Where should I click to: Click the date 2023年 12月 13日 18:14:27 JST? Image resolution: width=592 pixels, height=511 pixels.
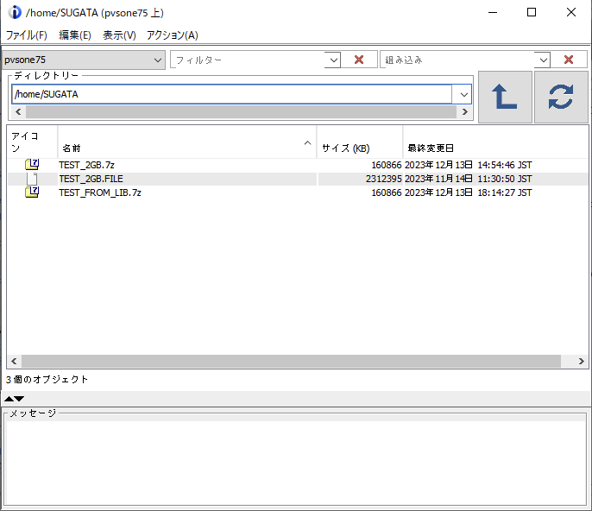pos(468,192)
